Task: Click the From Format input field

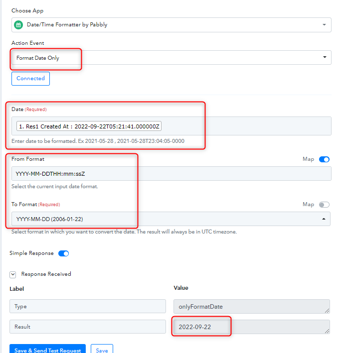Action: pyautogui.click(x=171, y=174)
